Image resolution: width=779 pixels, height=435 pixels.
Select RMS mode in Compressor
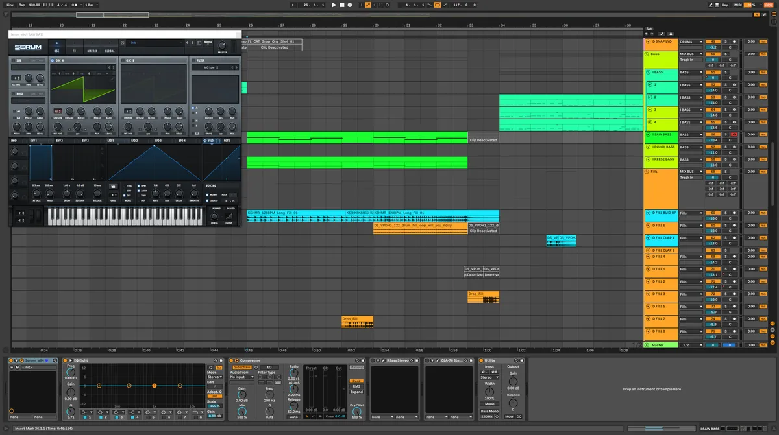pos(356,386)
